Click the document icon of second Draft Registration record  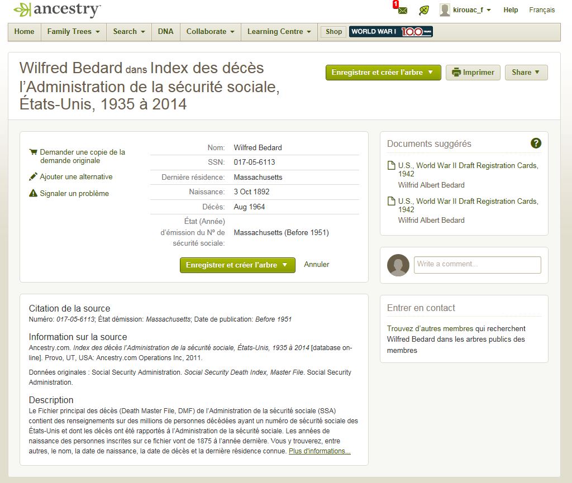(391, 201)
